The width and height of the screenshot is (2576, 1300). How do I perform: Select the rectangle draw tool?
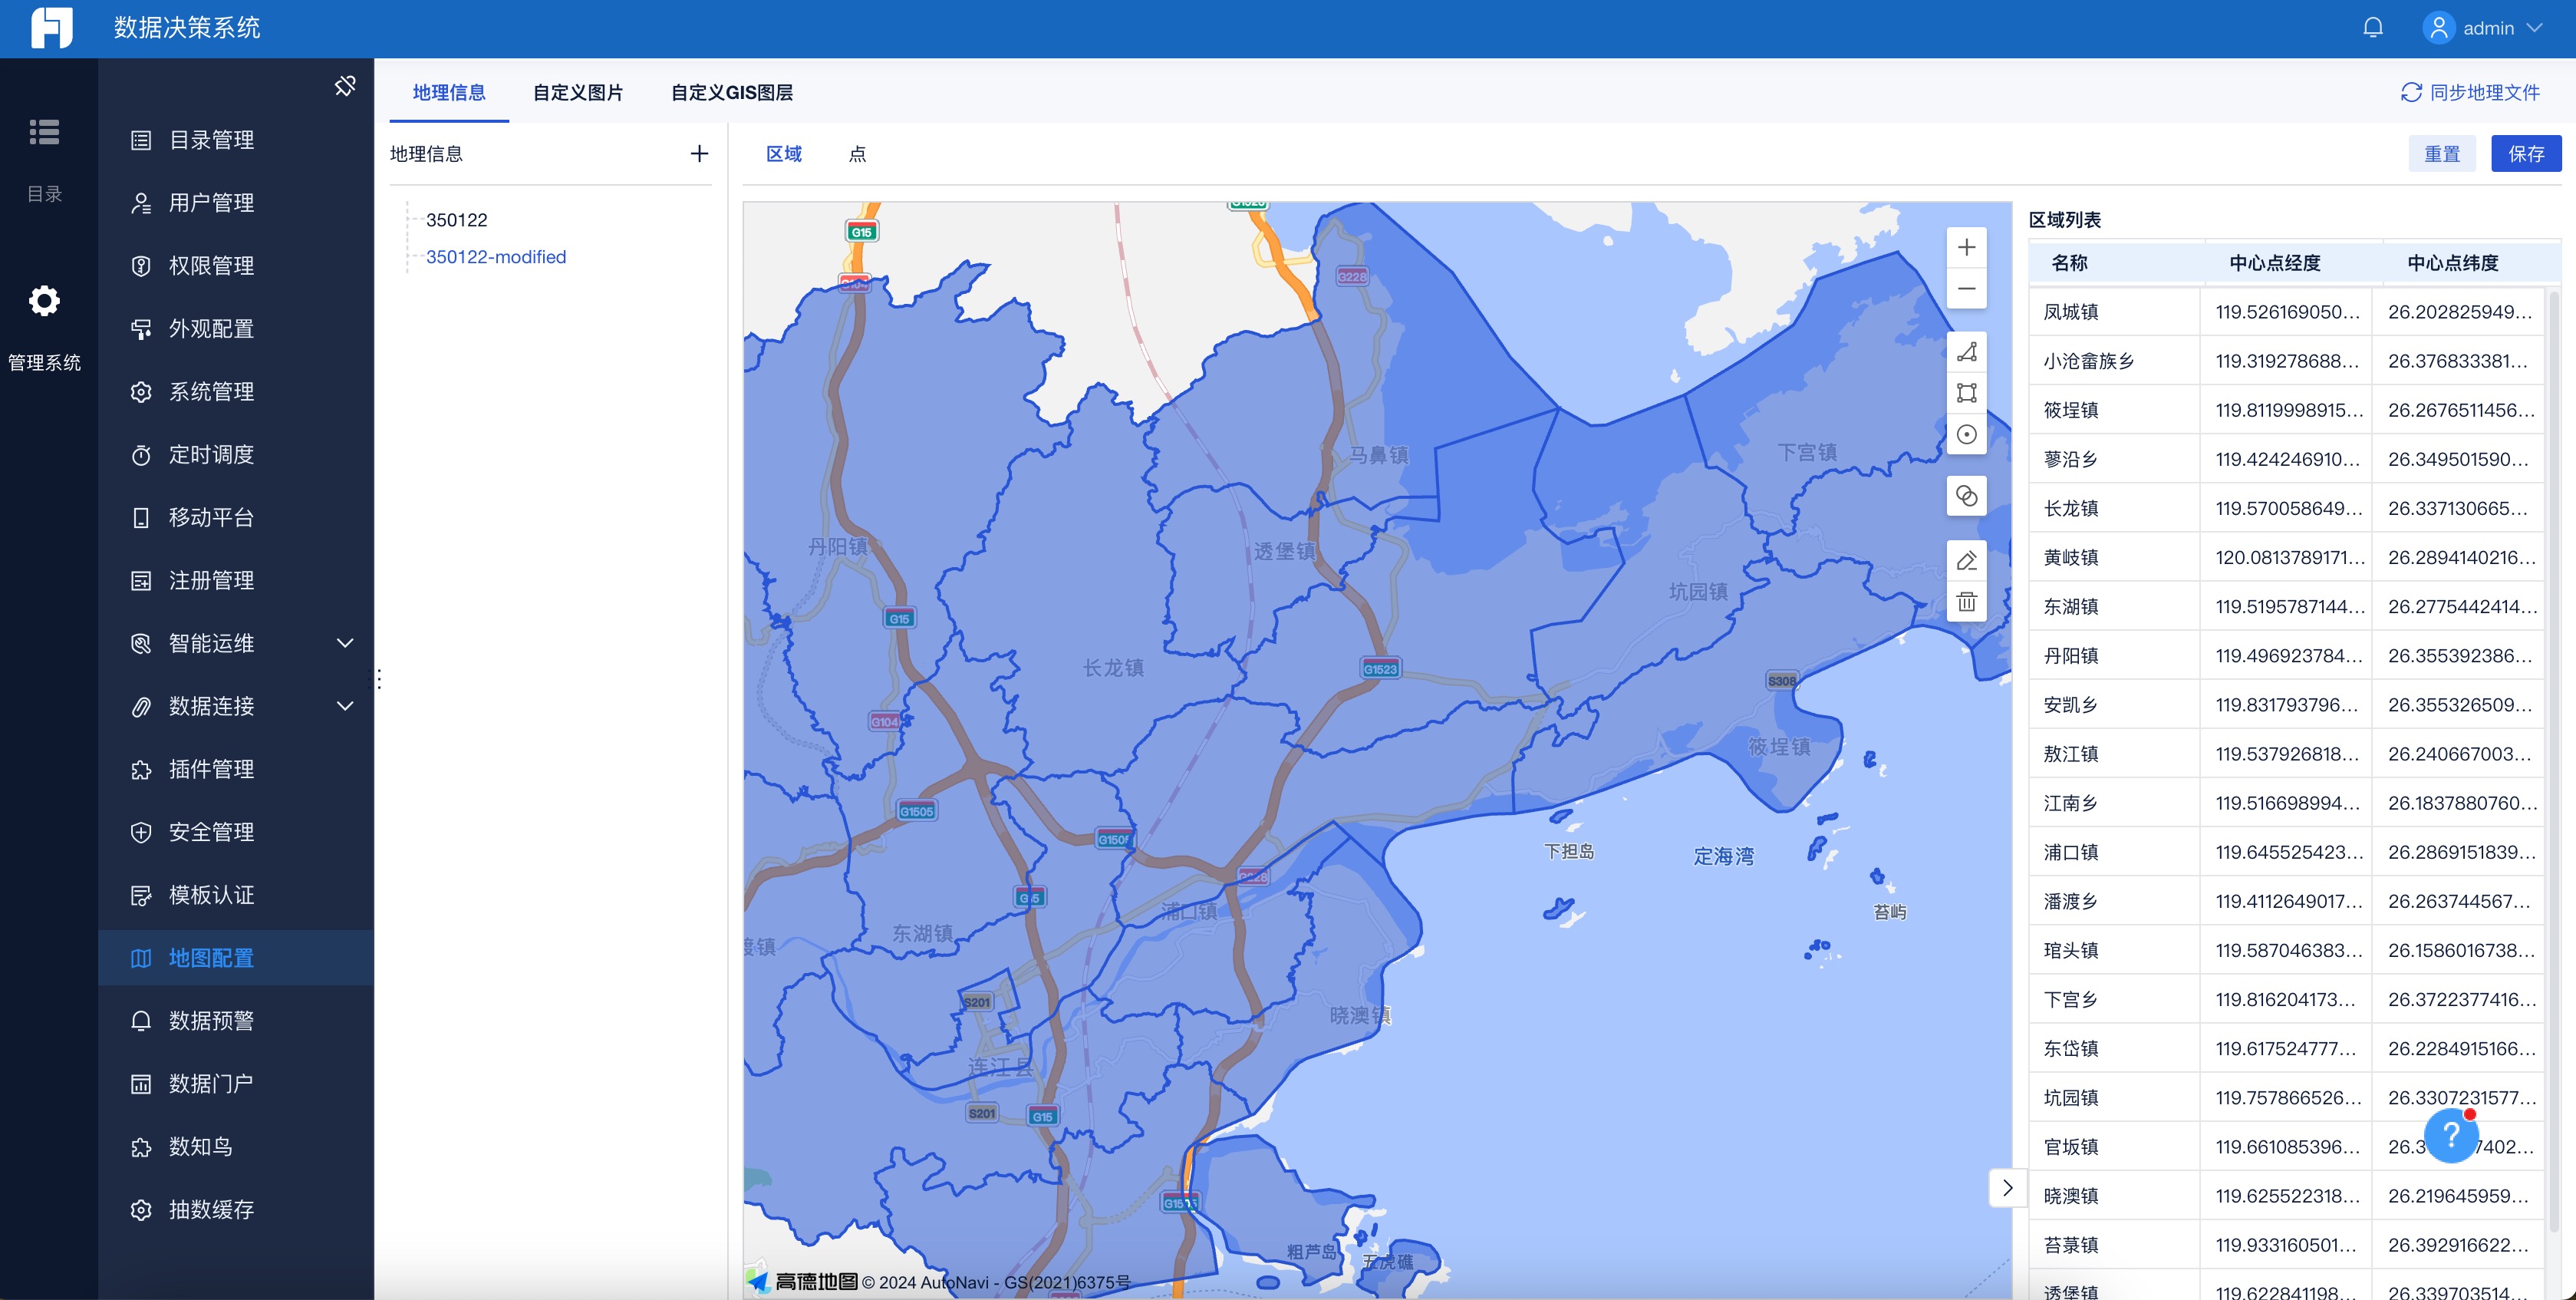pyautogui.click(x=1966, y=393)
